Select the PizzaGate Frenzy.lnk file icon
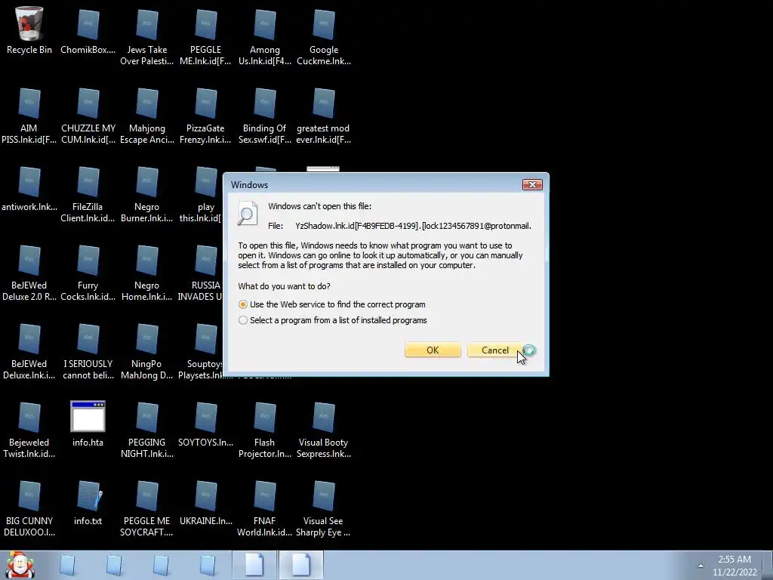 [x=205, y=115]
